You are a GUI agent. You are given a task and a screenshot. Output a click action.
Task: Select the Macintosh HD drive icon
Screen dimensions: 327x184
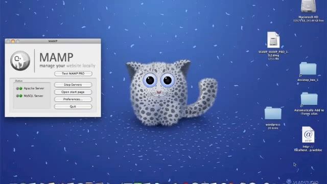308,6
